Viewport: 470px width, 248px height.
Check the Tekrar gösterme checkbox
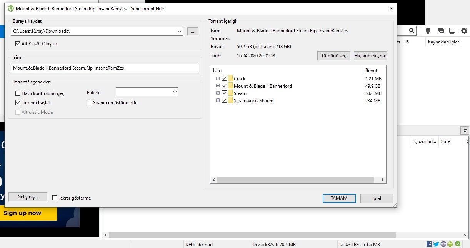coord(55,198)
